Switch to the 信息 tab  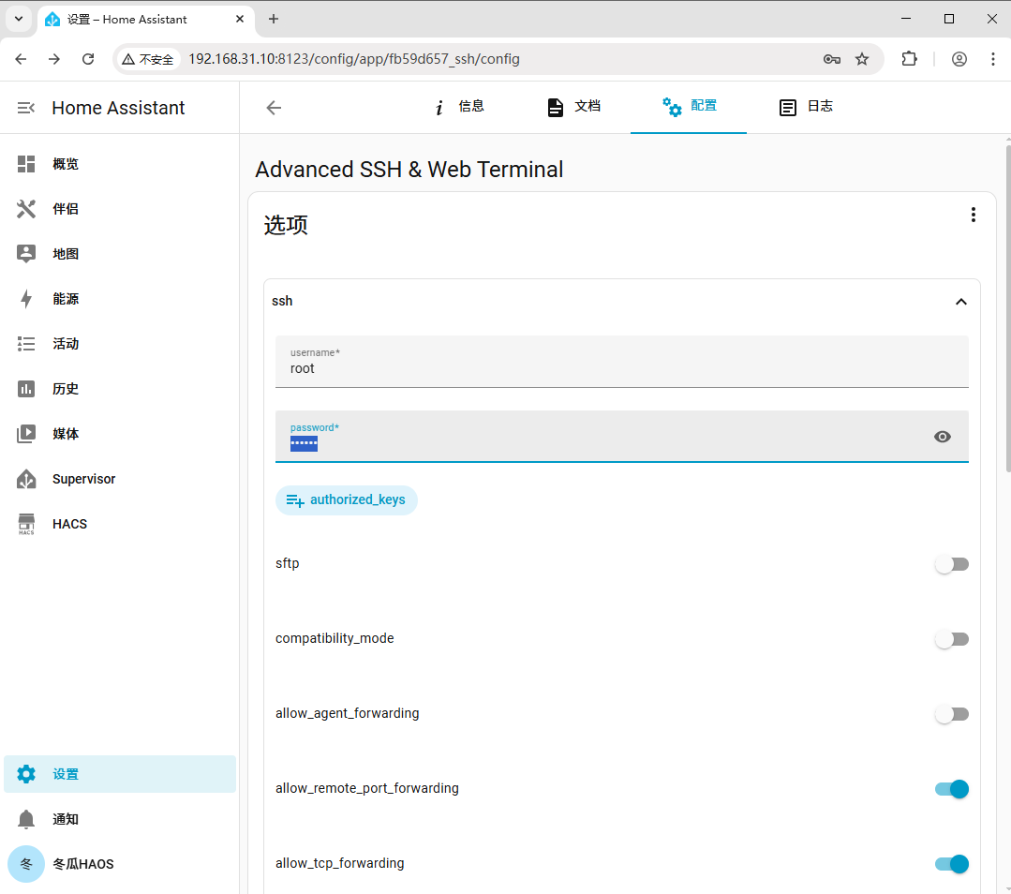[459, 107]
